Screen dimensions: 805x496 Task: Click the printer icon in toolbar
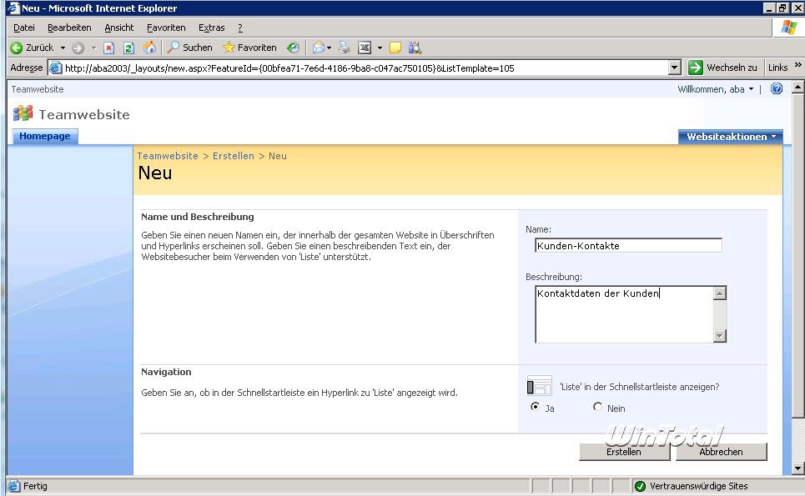344,48
